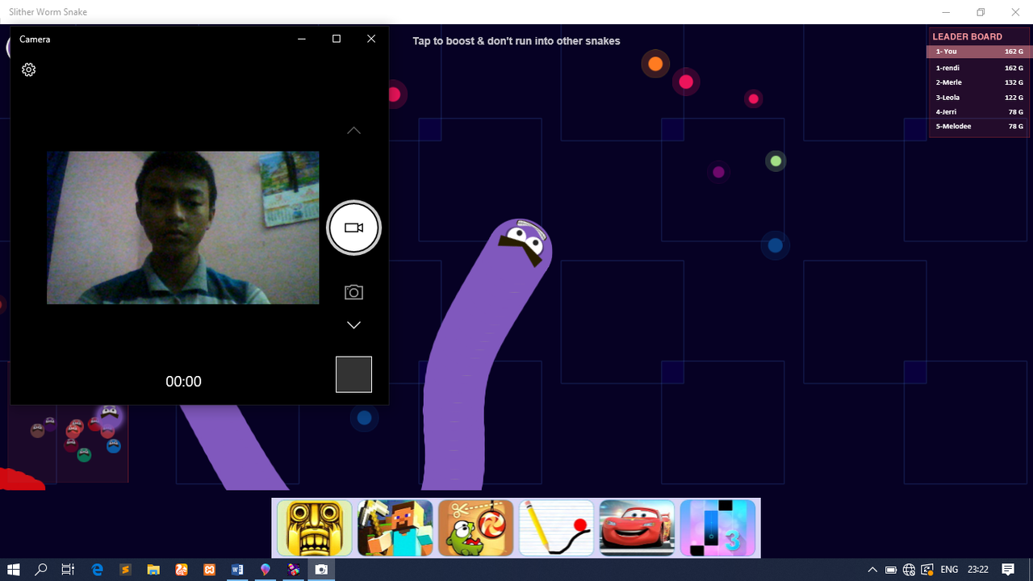Open network status tray icon
This screenshot has height=581, width=1033.
click(910, 570)
